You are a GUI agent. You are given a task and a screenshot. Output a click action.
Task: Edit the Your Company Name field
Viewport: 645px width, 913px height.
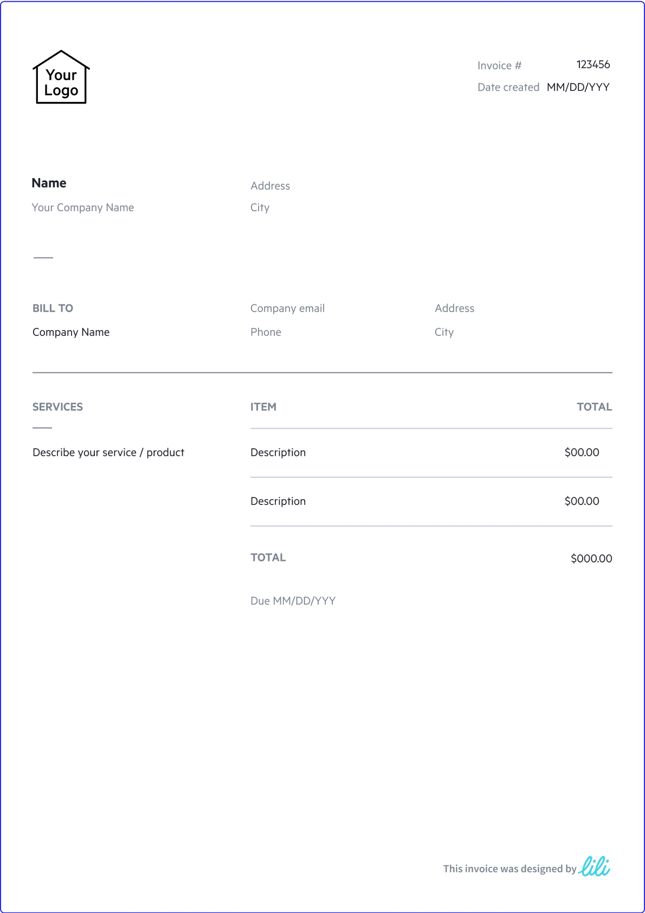pyautogui.click(x=82, y=208)
